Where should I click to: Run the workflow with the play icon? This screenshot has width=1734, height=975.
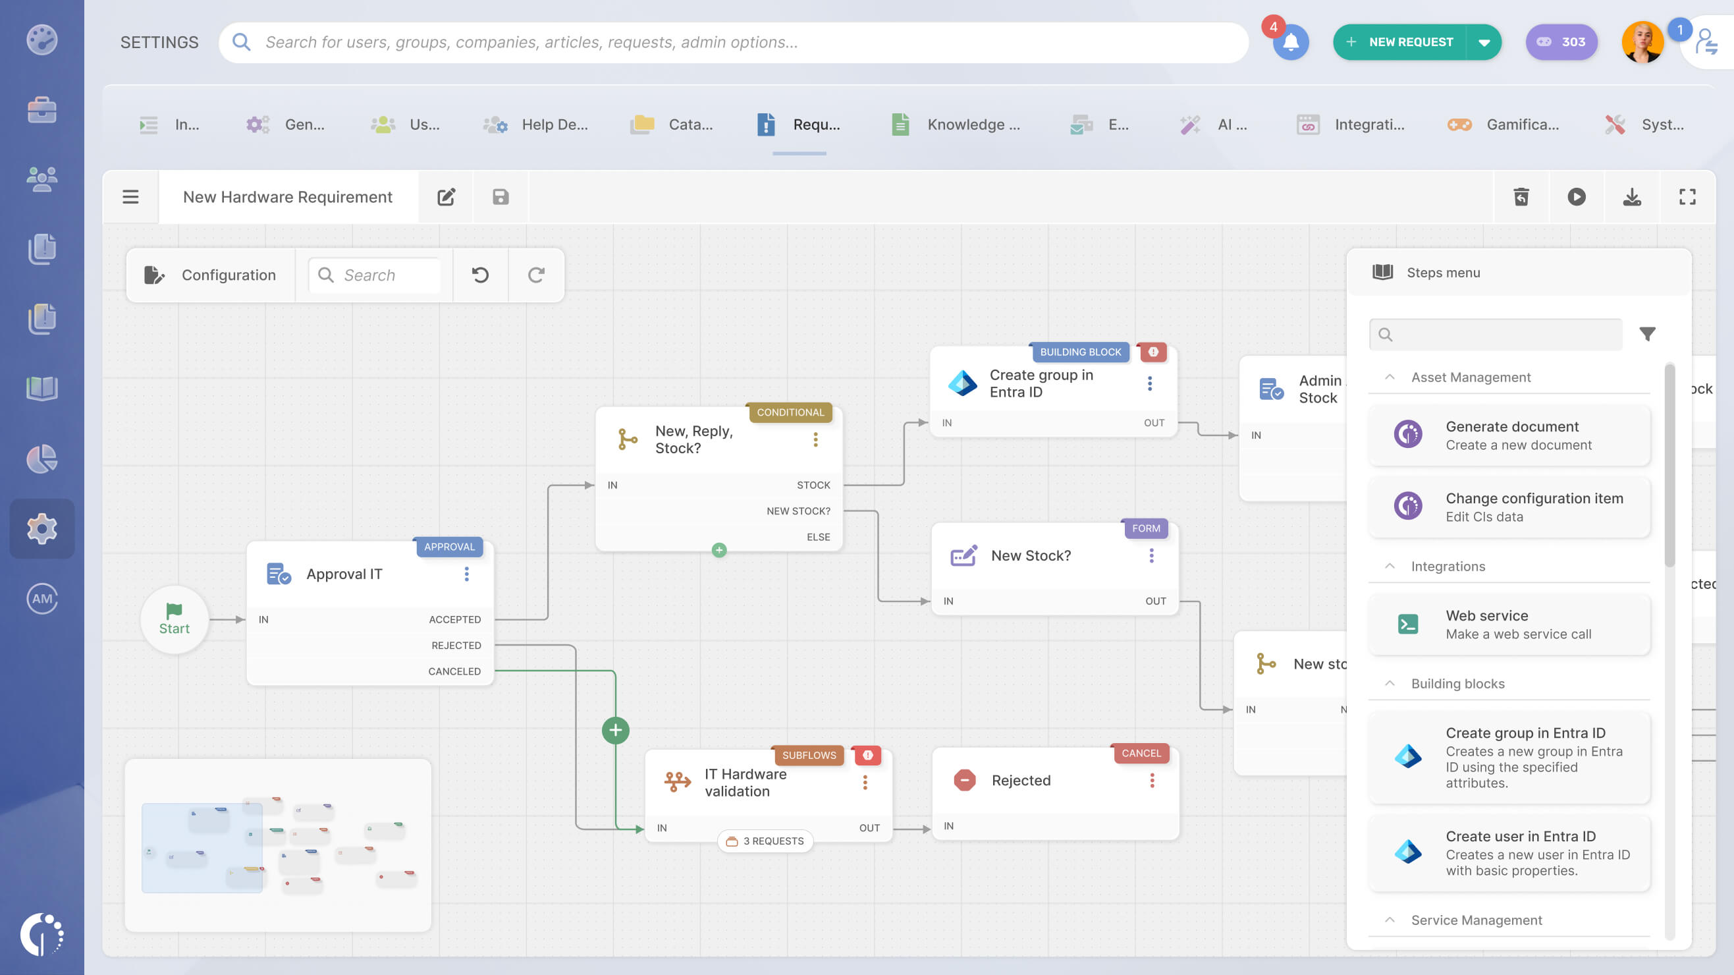[x=1577, y=196]
